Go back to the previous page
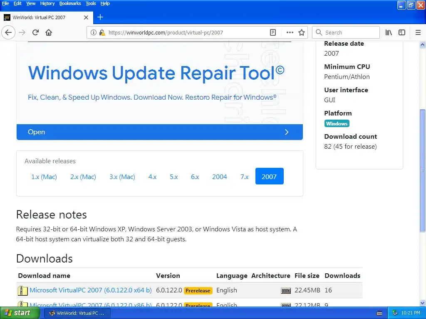The width and height of the screenshot is (426, 319). [8, 32]
